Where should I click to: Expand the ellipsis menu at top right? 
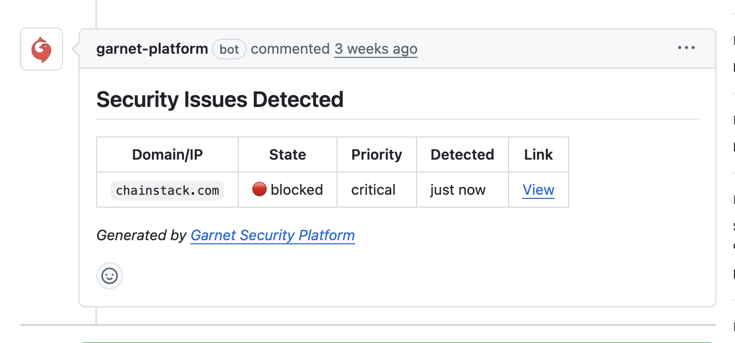pyautogui.click(x=686, y=48)
